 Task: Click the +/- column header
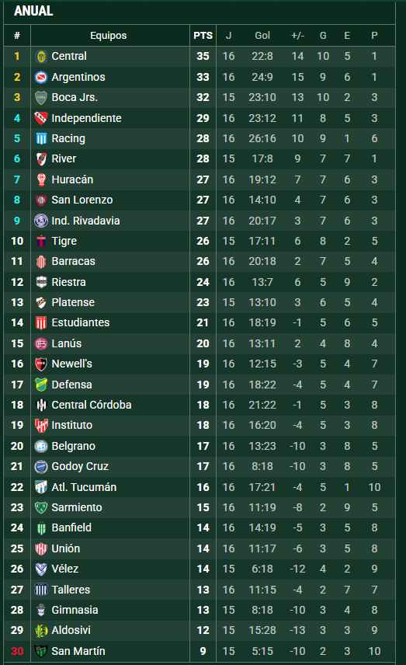(297, 36)
